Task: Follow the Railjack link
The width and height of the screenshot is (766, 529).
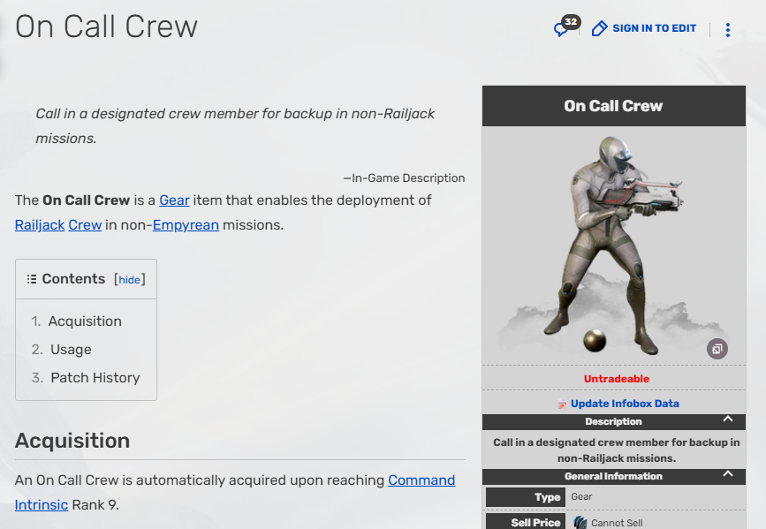Action: tap(40, 224)
